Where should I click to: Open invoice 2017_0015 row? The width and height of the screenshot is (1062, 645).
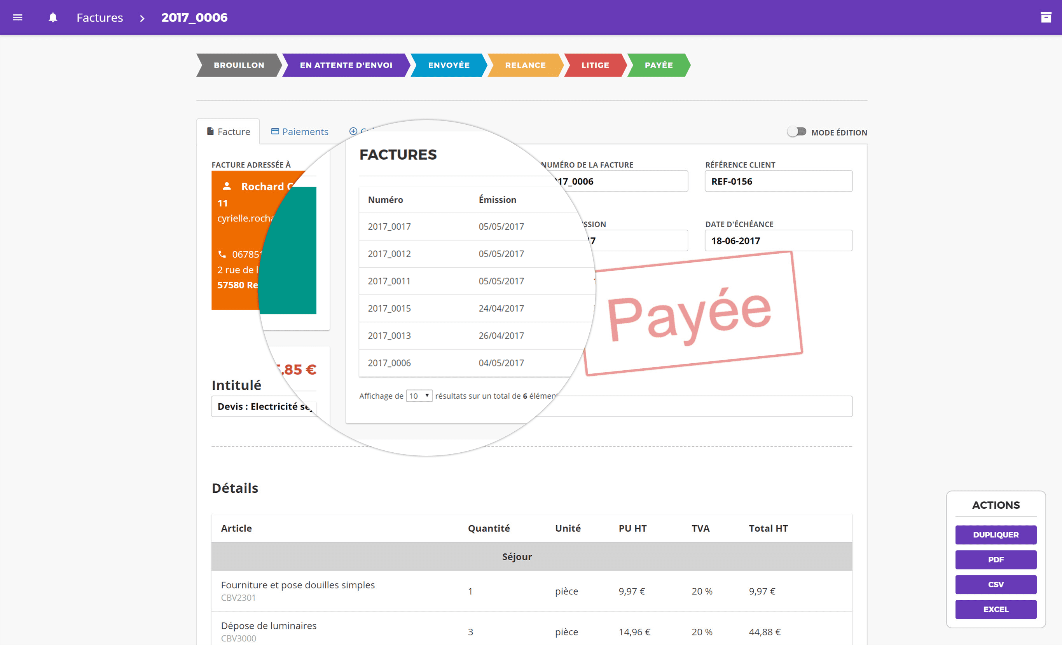point(477,308)
